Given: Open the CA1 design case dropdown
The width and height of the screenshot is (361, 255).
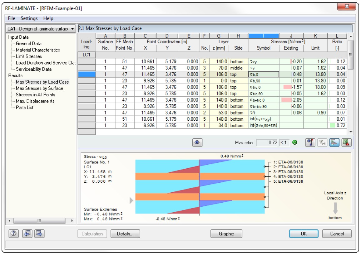Looking at the screenshot, I should coord(41,29).
